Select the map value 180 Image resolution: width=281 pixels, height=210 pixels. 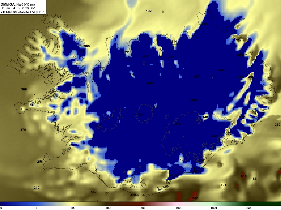(x=86, y=73)
